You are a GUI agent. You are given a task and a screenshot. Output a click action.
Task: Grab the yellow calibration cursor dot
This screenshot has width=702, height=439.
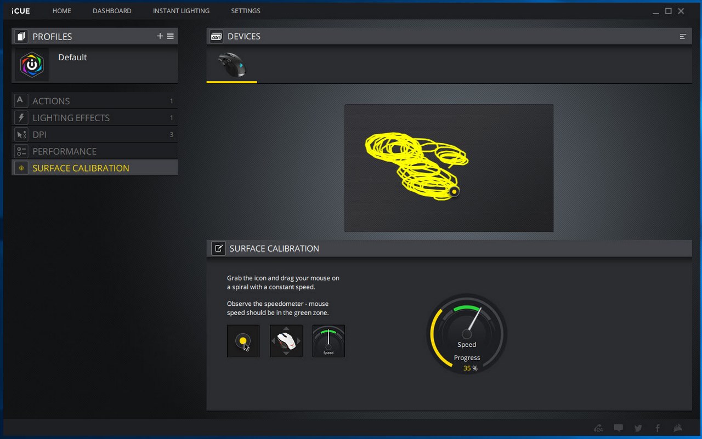pos(454,191)
